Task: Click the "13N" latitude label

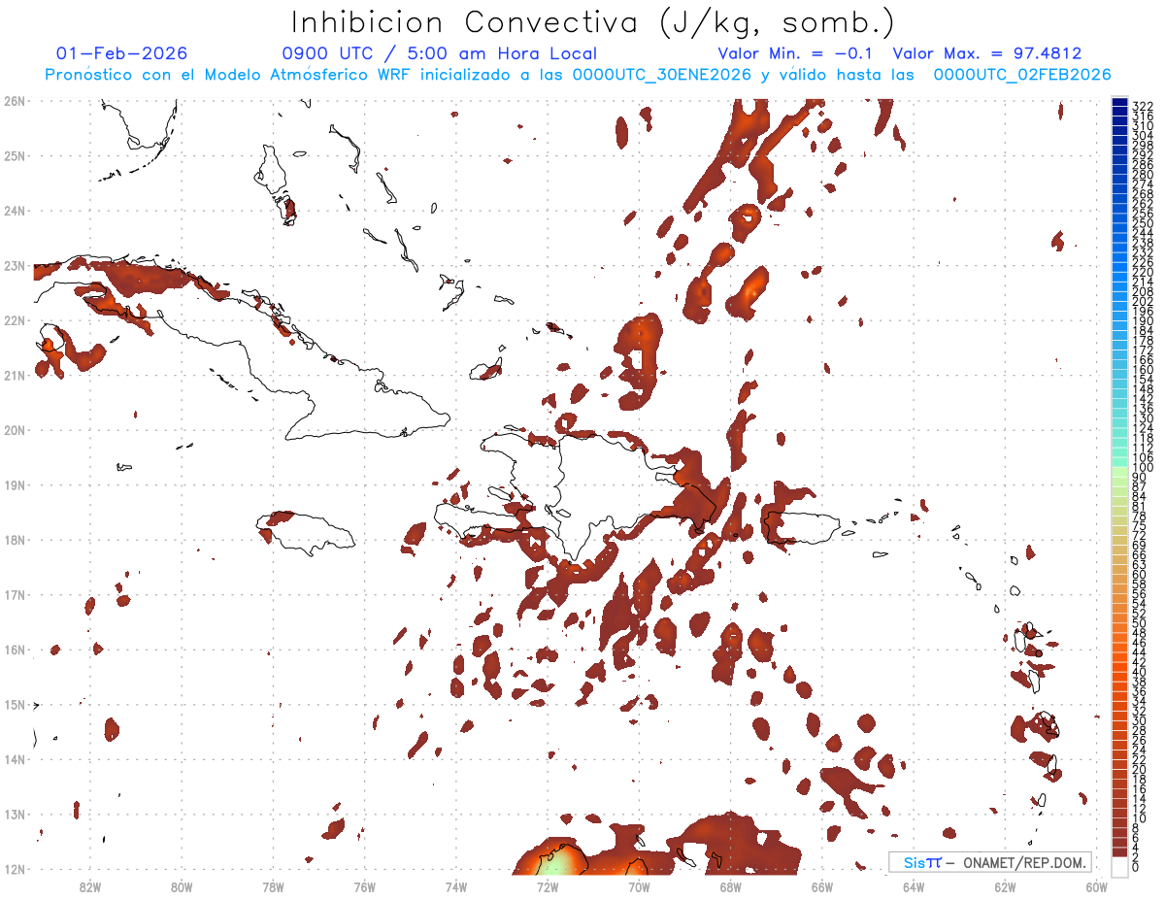Action: click(15, 815)
